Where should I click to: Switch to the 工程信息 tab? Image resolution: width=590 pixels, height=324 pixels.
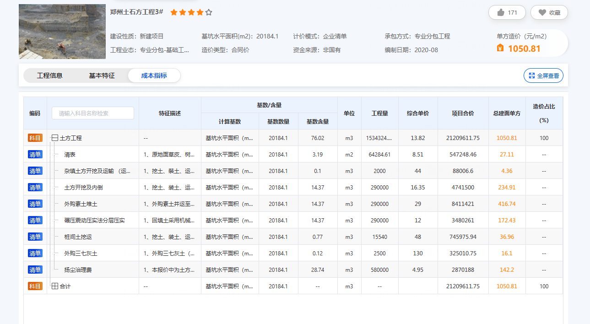[50, 76]
